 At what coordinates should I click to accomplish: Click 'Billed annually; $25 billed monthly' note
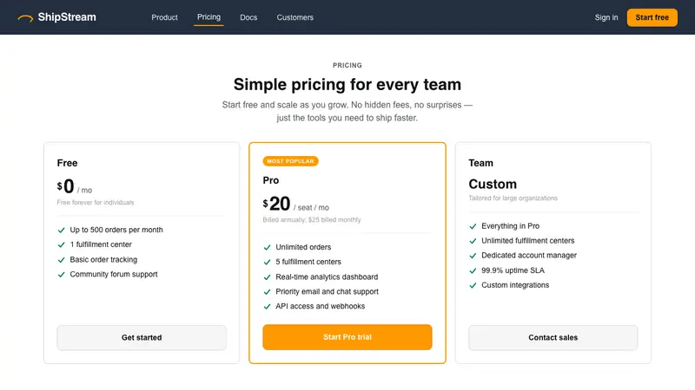pyautogui.click(x=312, y=220)
